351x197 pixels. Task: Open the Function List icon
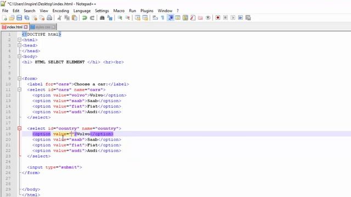[x=193, y=18]
